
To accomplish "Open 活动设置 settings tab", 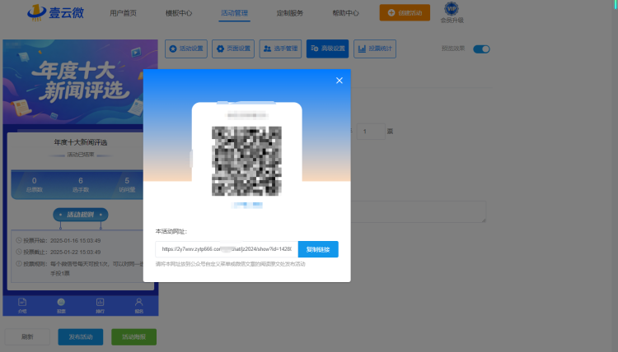I will click(186, 49).
